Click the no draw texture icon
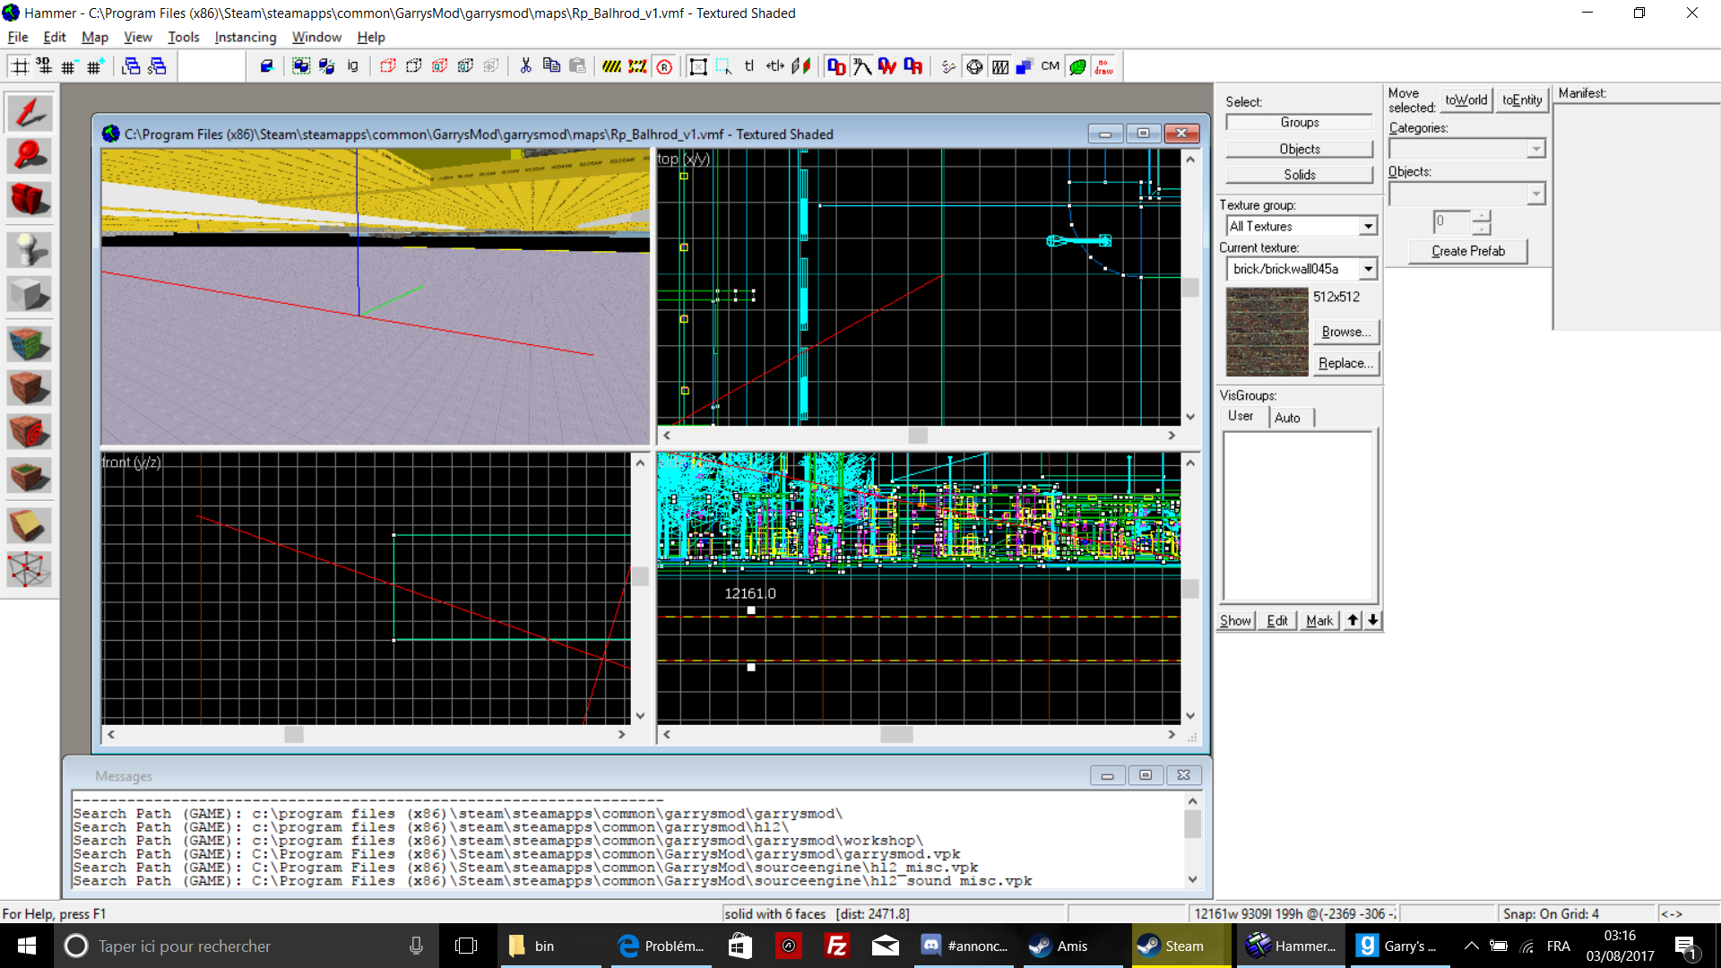Screen dimensions: 1721x968 click(1104, 66)
